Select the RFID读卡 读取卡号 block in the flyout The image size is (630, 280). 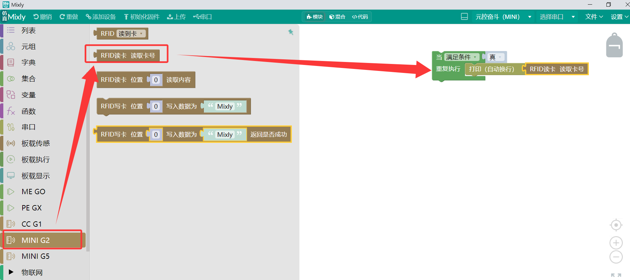click(128, 55)
